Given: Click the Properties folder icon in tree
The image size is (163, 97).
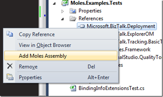Looking at the screenshot, I should click(73, 11).
